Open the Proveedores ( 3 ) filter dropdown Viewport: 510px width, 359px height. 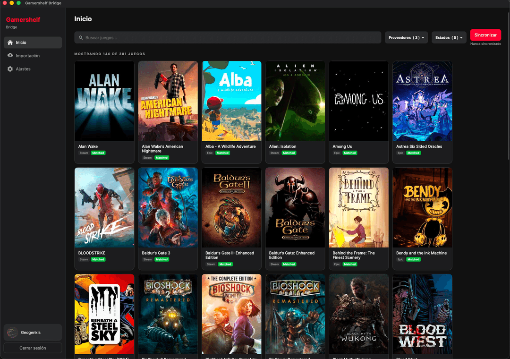pyautogui.click(x=406, y=37)
